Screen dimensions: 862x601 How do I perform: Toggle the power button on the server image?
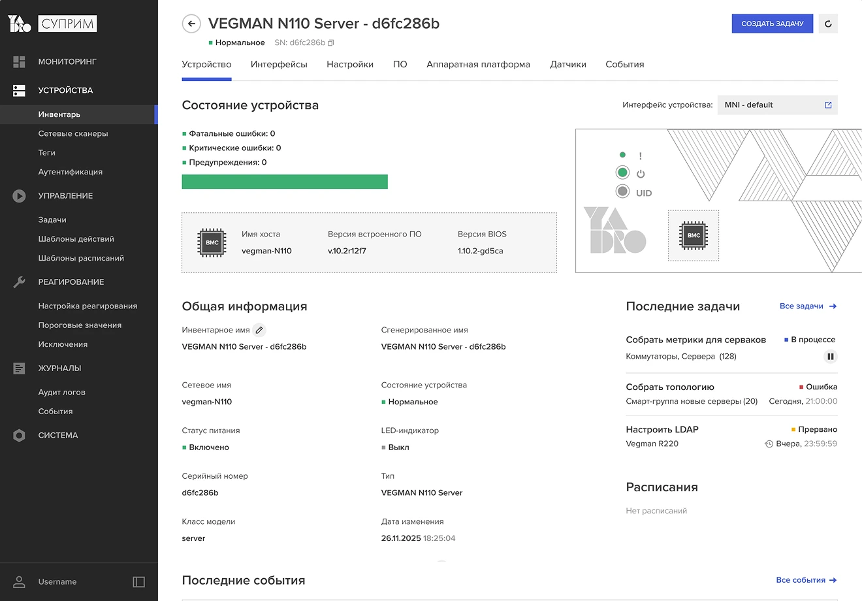pyautogui.click(x=622, y=172)
